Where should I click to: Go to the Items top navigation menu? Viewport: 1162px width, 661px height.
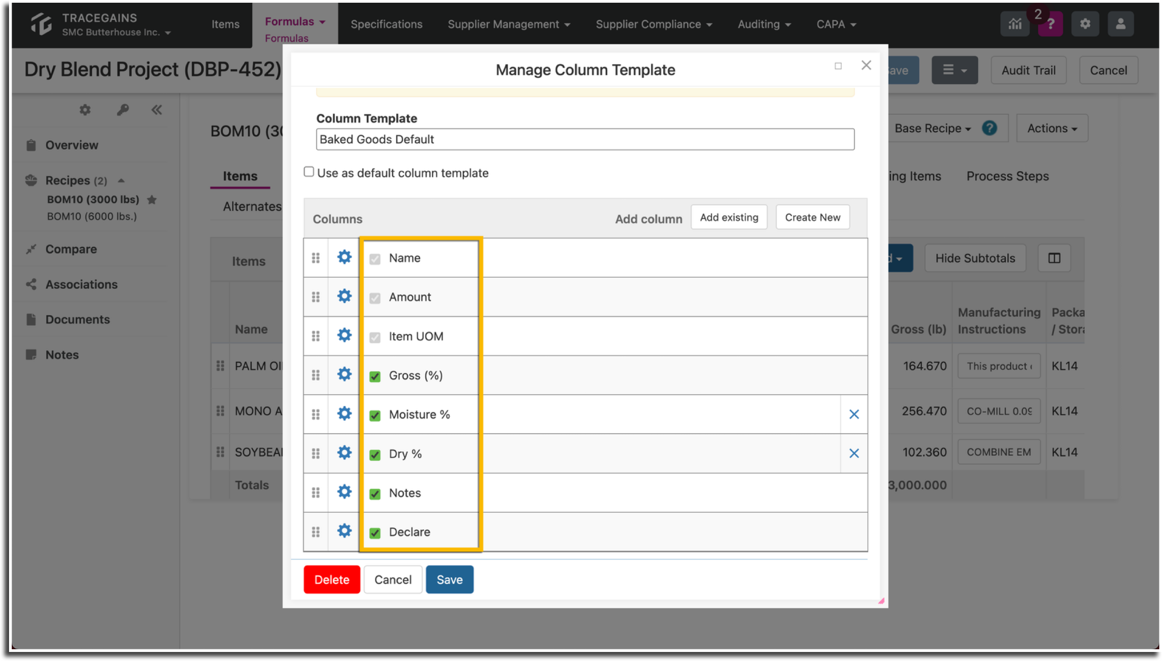pos(225,24)
